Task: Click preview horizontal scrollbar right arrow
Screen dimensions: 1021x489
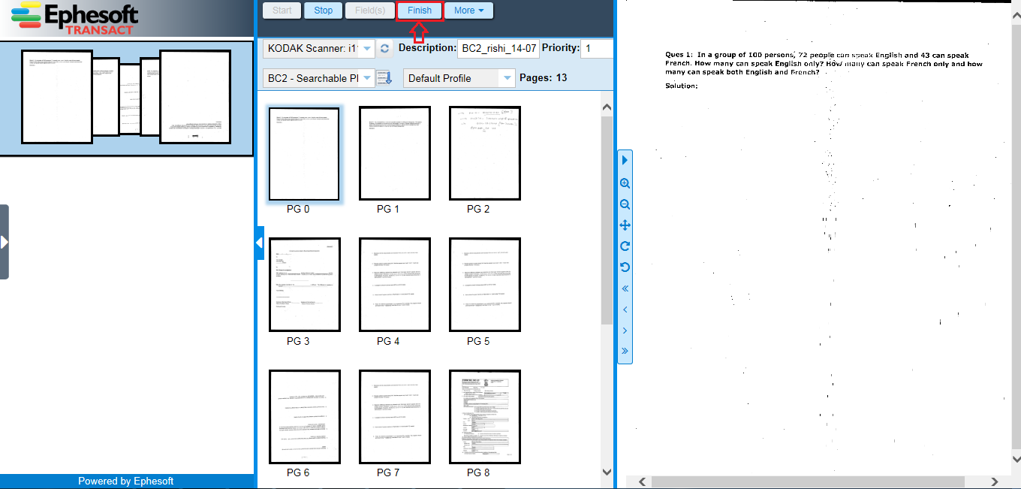Action: (995, 482)
